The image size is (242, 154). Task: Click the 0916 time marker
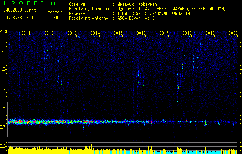click(141, 33)
